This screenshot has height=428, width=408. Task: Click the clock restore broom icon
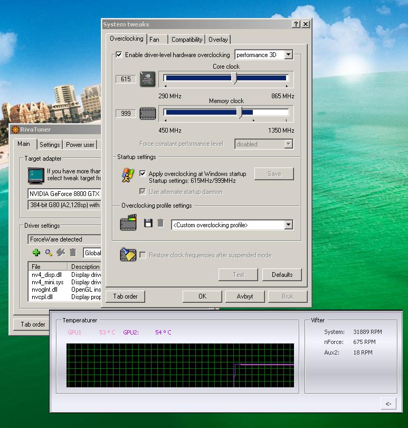click(x=128, y=254)
